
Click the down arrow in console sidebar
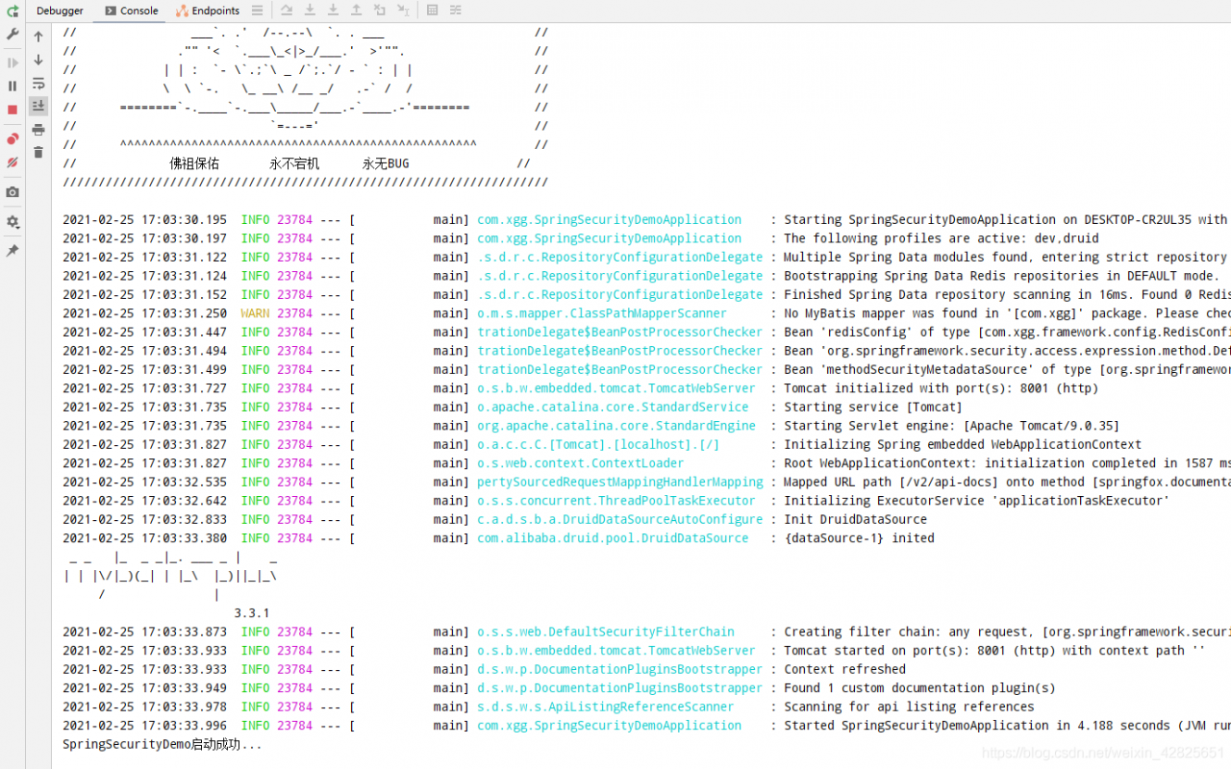[38, 60]
